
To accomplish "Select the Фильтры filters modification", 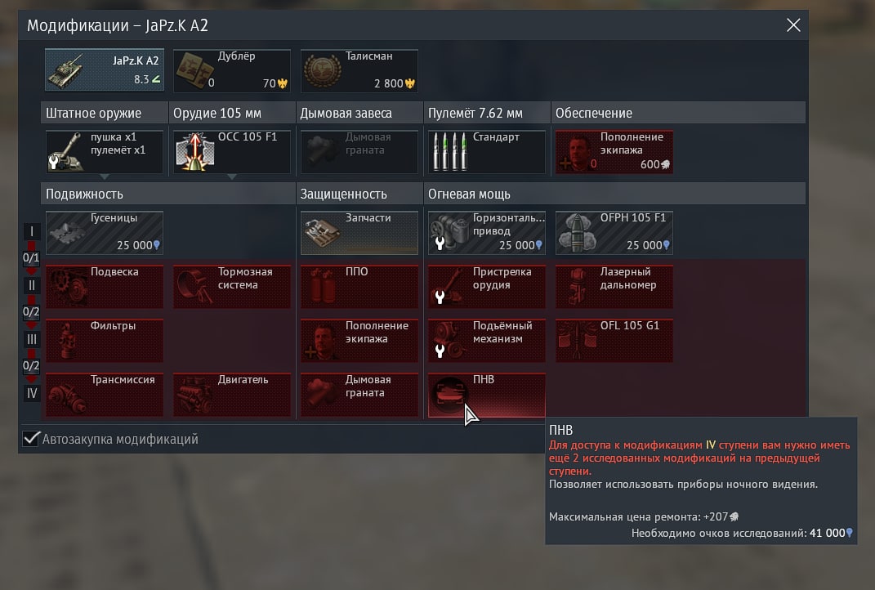I will [x=105, y=341].
